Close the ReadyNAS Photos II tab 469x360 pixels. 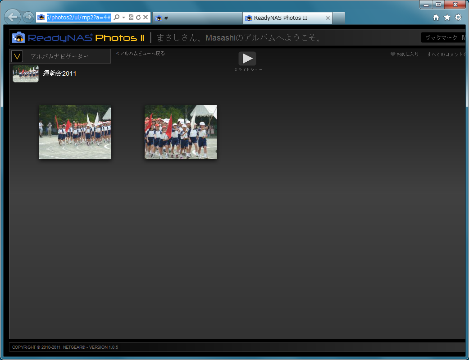[328, 18]
